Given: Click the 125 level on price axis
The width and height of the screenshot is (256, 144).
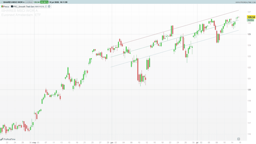Looking at the screenshot, I should (x=249, y=34).
